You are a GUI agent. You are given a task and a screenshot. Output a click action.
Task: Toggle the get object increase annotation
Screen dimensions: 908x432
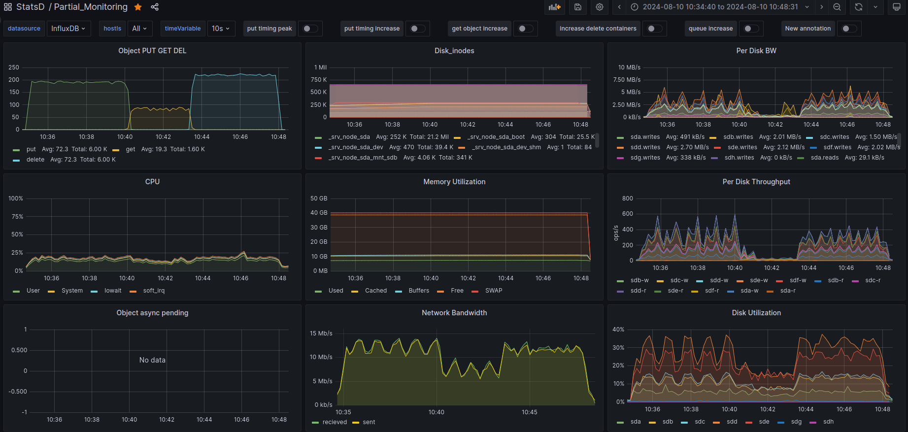click(x=525, y=29)
